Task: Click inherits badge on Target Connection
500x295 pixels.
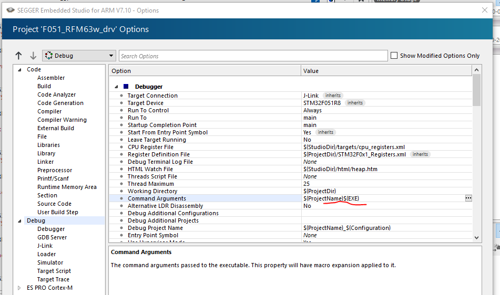Action: pyautogui.click(x=333, y=96)
